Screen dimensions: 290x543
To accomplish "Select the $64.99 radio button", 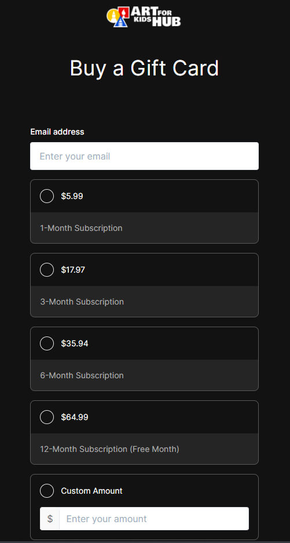I will [47, 417].
